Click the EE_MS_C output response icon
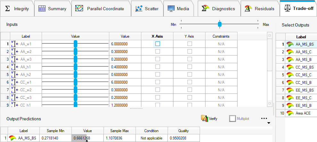 click(290, 98)
